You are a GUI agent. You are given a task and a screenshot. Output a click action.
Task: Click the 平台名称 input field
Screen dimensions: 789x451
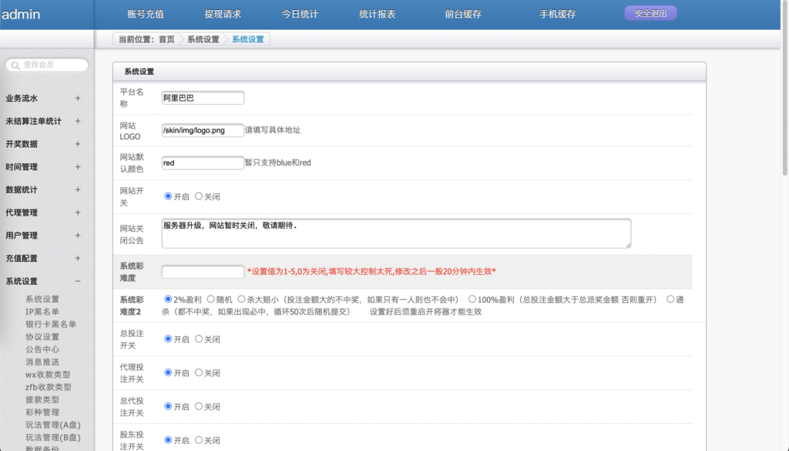click(x=203, y=98)
